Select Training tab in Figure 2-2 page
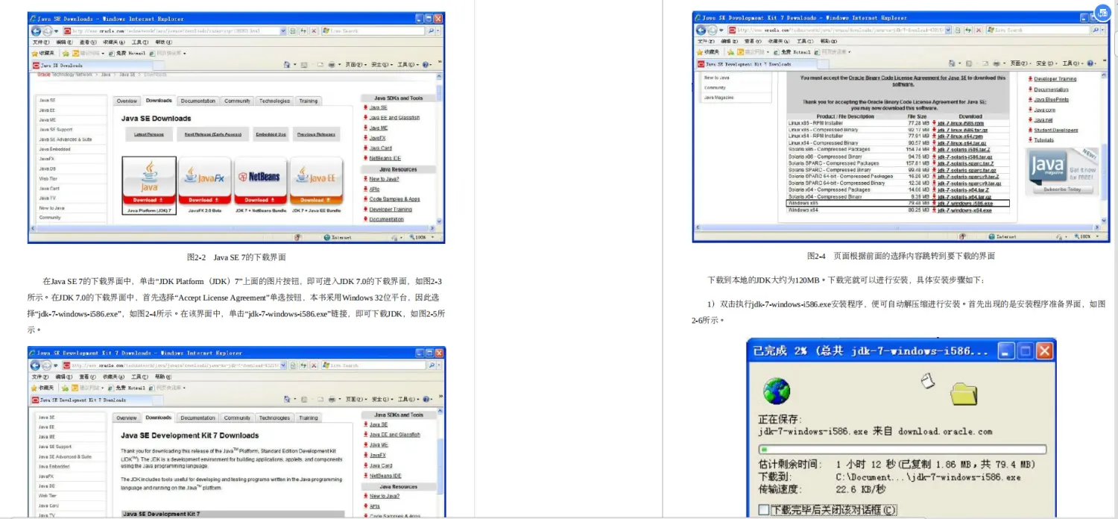 [x=309, y=101]
